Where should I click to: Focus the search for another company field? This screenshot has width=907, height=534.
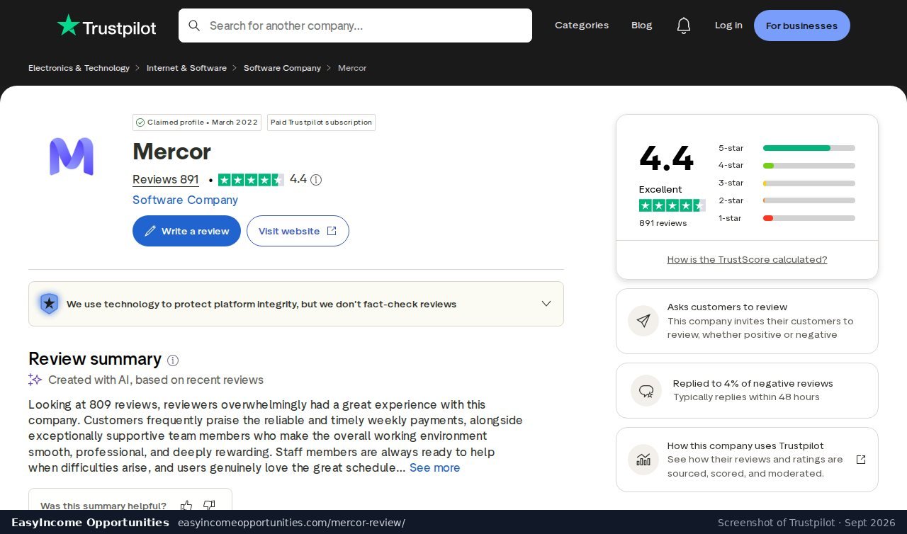[355, 25]
